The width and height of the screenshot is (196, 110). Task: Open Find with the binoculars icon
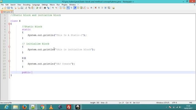tap(45, 8)
